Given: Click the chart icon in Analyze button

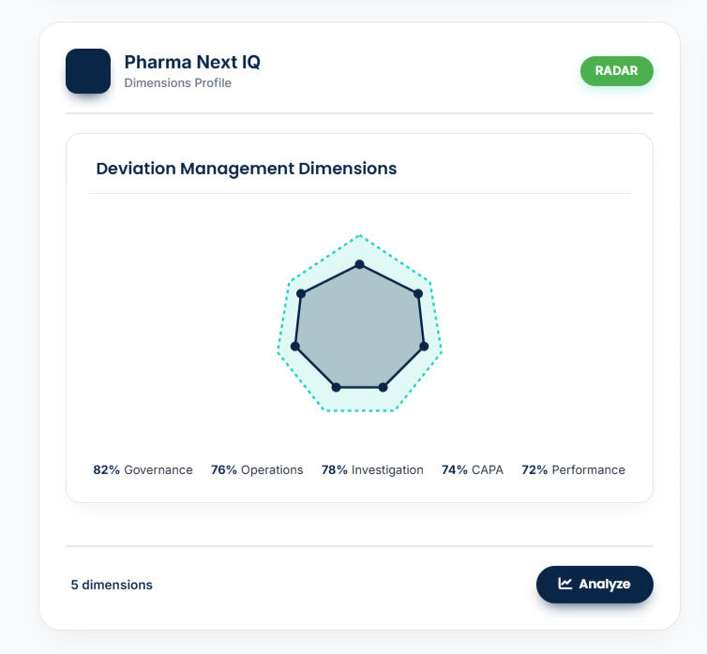Looking at the screenshot, I should (565, 584).
